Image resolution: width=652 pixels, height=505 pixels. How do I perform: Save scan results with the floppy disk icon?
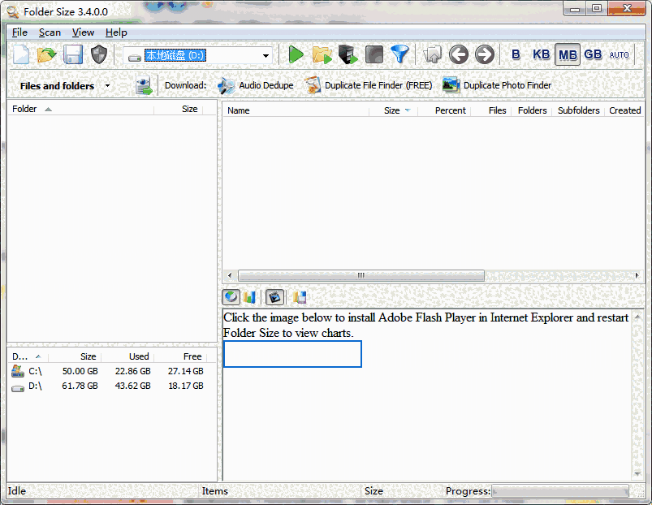point(73,54)
